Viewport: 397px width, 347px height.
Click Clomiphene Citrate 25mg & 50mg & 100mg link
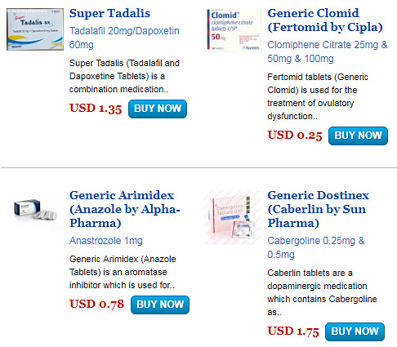(x=328, y=51)
